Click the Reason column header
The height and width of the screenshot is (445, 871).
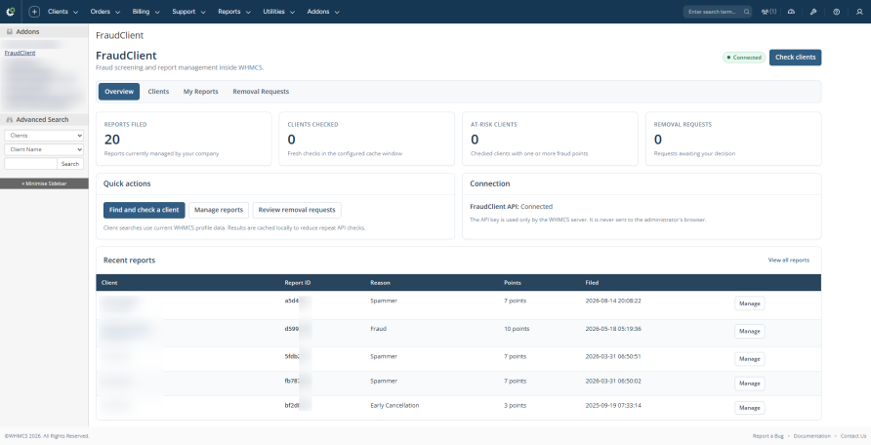pyautogui.click(x=380, y=282)
